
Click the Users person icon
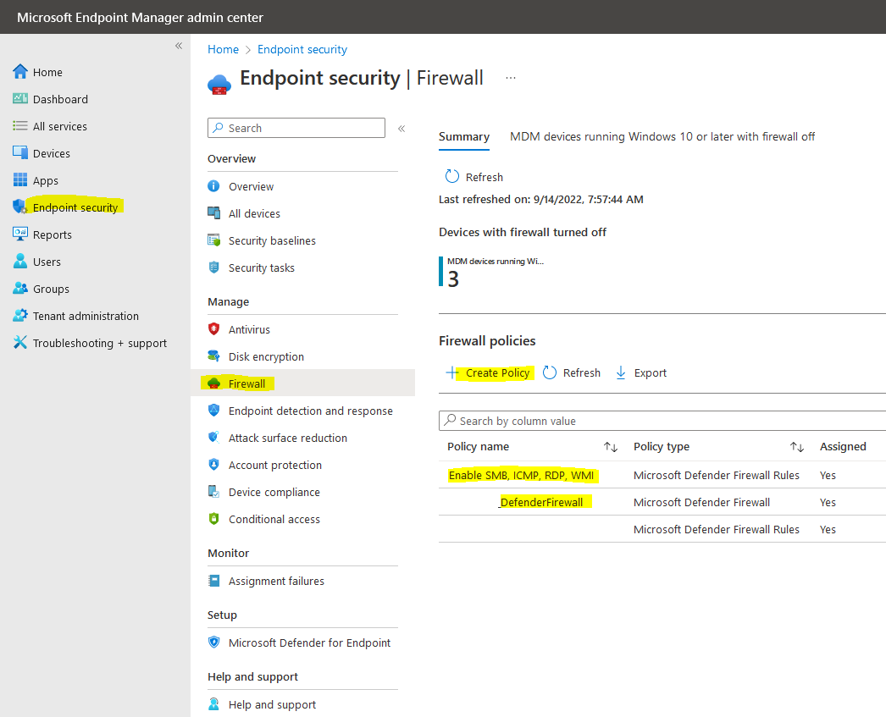click(20, 262)
